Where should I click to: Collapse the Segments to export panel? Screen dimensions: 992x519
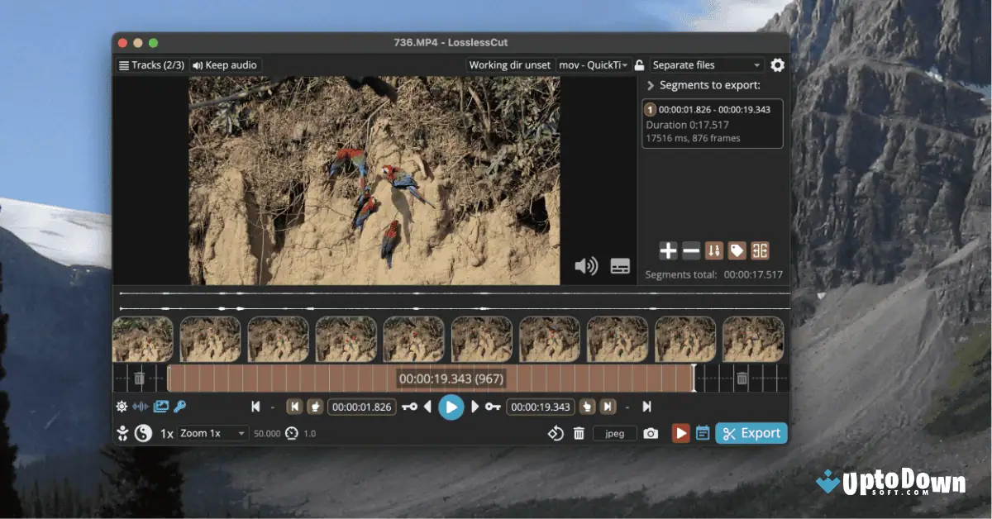[x=650, y=84]
